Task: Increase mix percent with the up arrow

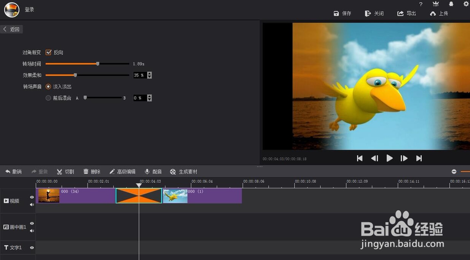Action: pos(149,96)
